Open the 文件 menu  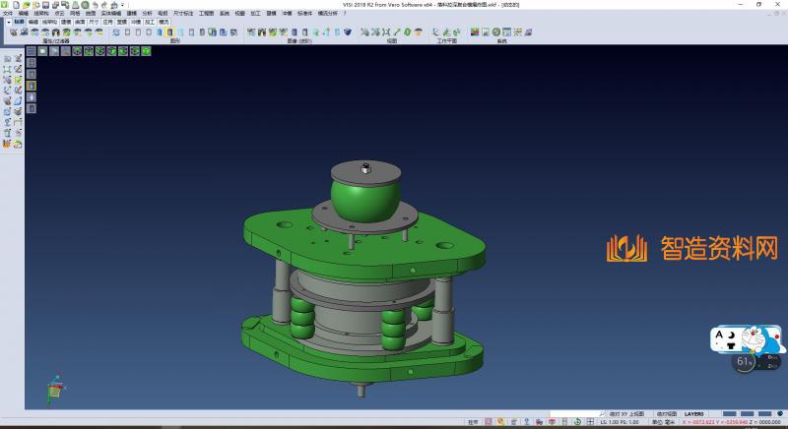coord(8,13)
